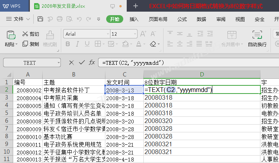Click the cell borders icon
This screenshot has height=163, width=279.
pos(98,43)
